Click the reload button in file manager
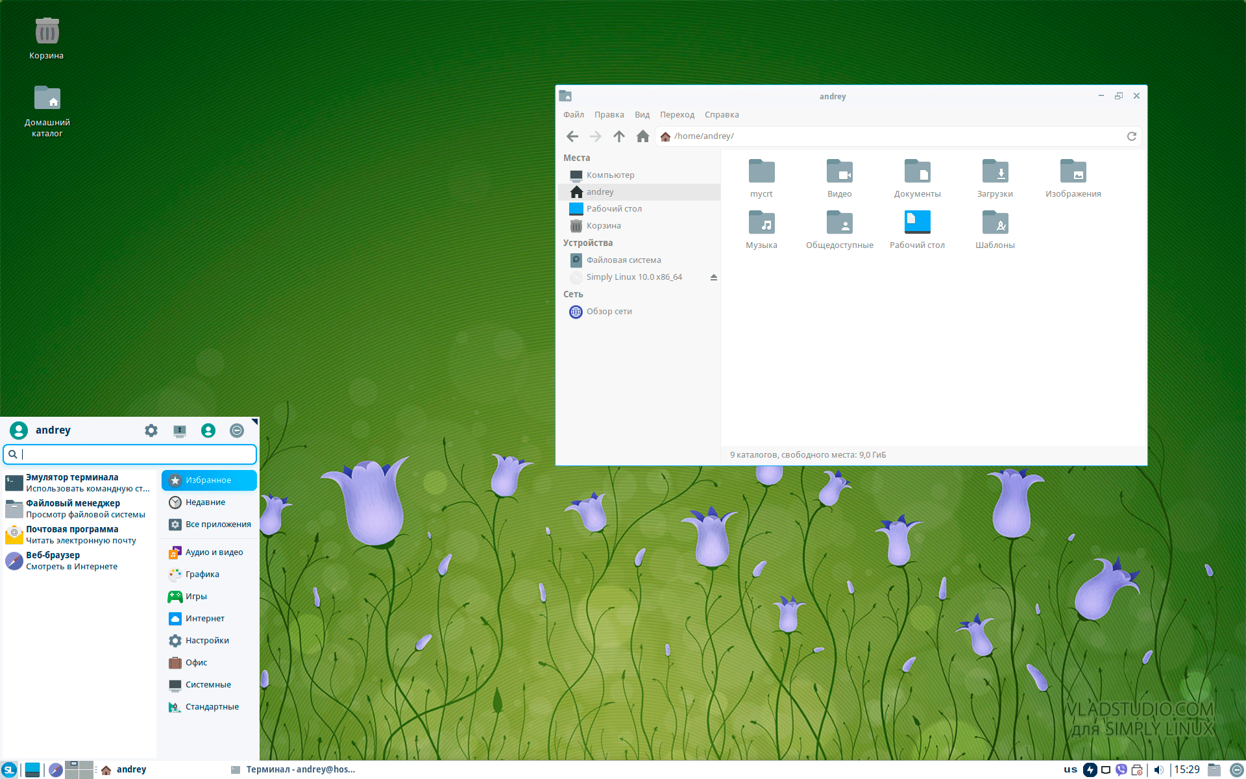Image resolution: width=1246 pixels, height=779 pixels. tap(1131, 136)
